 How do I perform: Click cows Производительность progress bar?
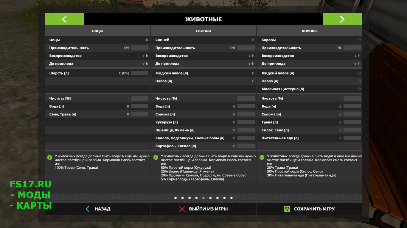tap(352, 48)
